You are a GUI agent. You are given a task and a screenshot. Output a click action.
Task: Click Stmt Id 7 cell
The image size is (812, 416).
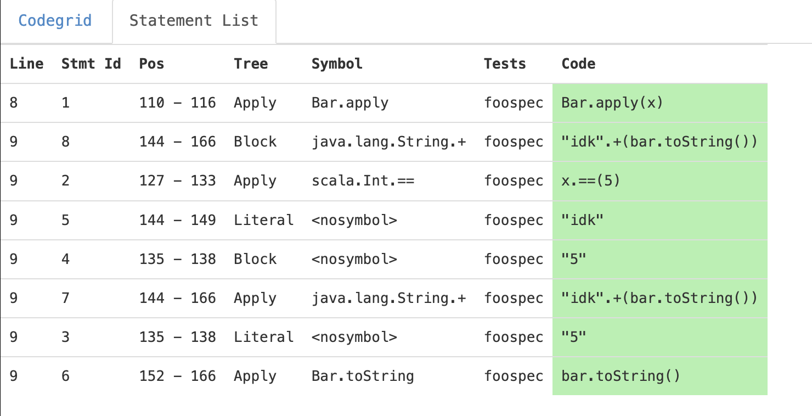pyautogui.click(x=66, y=298)
